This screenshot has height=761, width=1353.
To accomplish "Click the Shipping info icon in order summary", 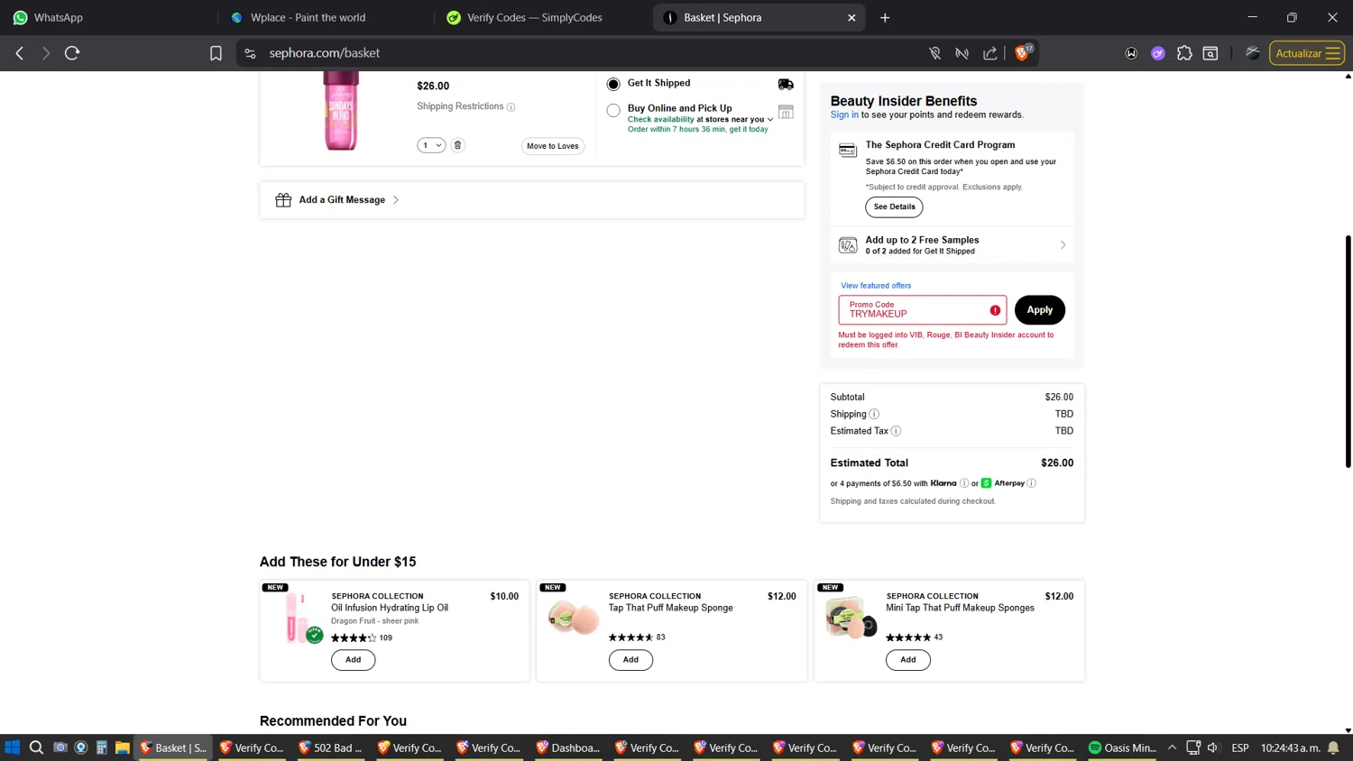I will [874, 414].
